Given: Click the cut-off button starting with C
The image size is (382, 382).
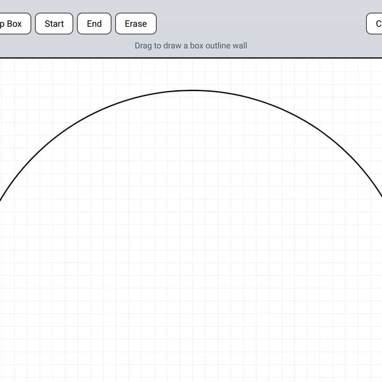Looking at the screenshot, I should click(x=374, y=24).
